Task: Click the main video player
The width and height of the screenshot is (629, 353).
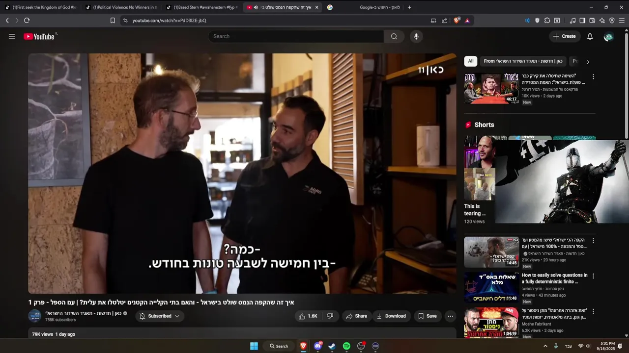Action: click(x=242, y=174)
